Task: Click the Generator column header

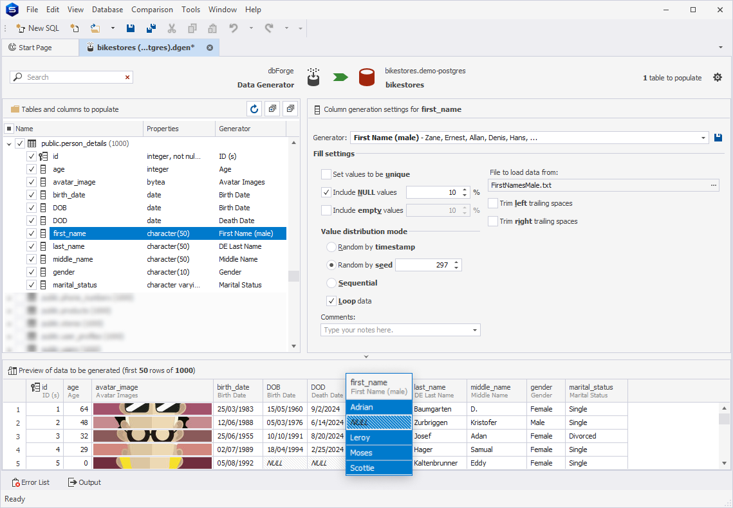Action: 250,129
